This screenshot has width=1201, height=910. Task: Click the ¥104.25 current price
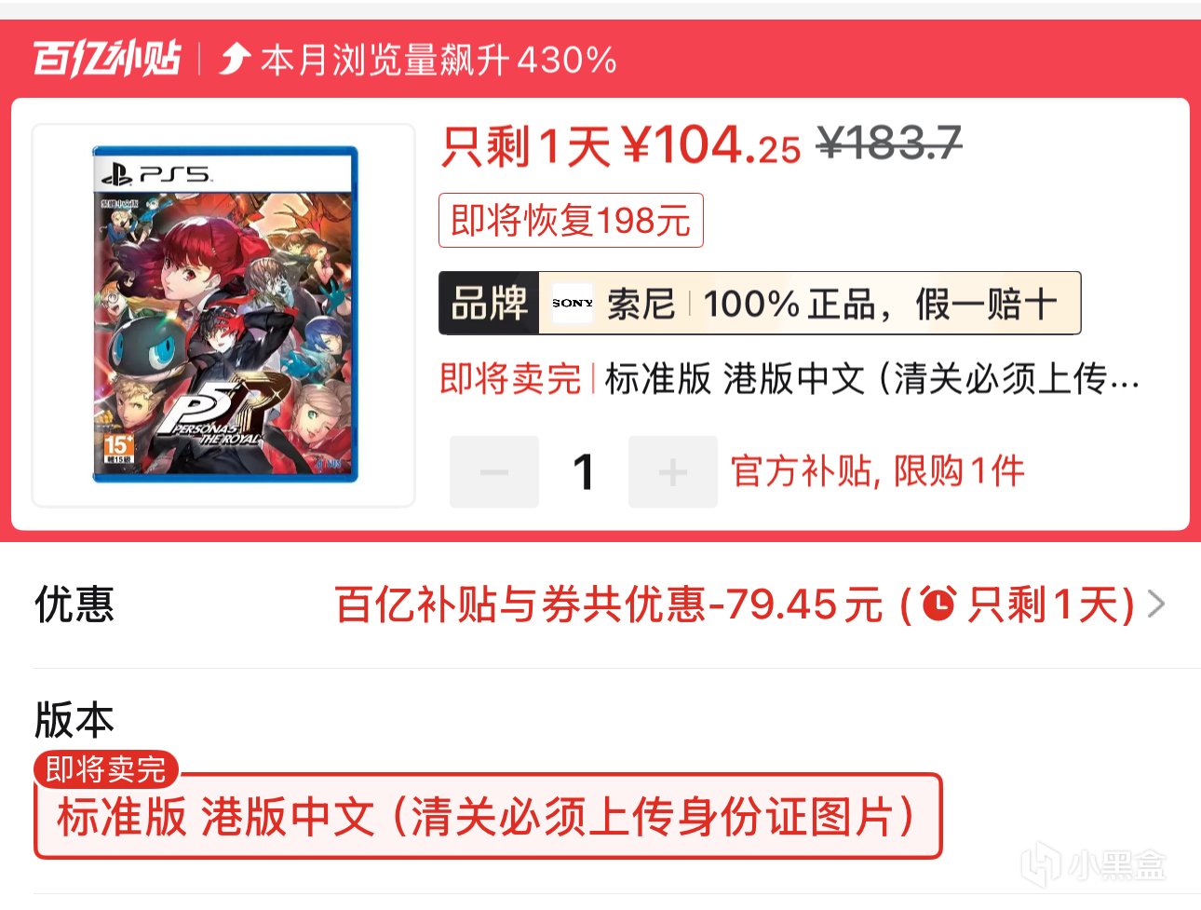[711, 145]
